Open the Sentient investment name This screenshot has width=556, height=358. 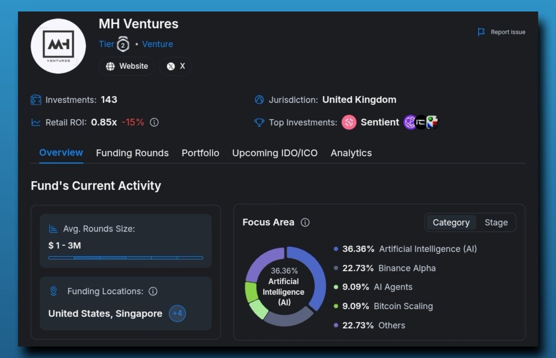tap(380, 122)
